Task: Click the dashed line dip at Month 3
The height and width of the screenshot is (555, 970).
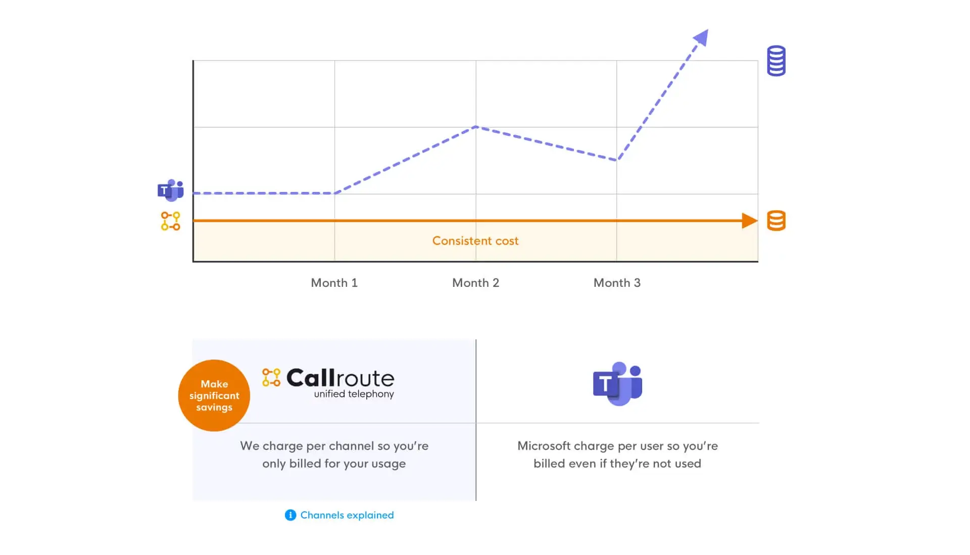Action: (x=616, y=160)
